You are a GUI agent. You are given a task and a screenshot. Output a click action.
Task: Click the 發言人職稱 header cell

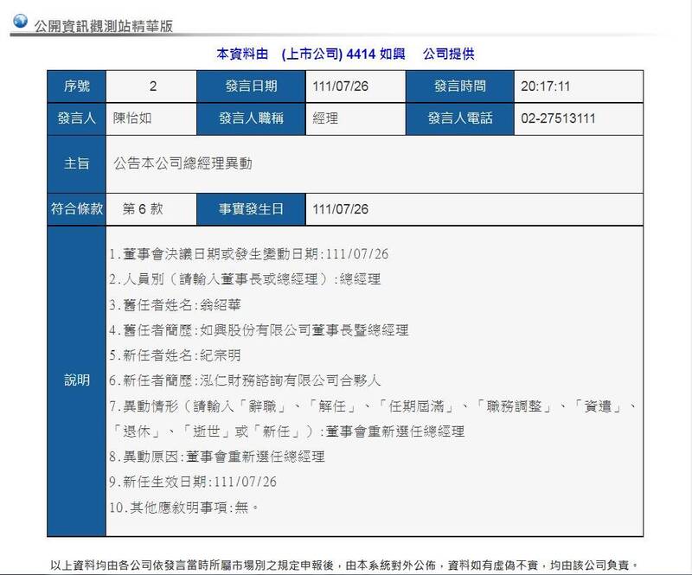[251, 118]
